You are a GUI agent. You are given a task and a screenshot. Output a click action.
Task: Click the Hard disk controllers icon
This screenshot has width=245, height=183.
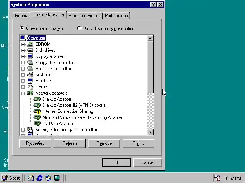(30, 69)
